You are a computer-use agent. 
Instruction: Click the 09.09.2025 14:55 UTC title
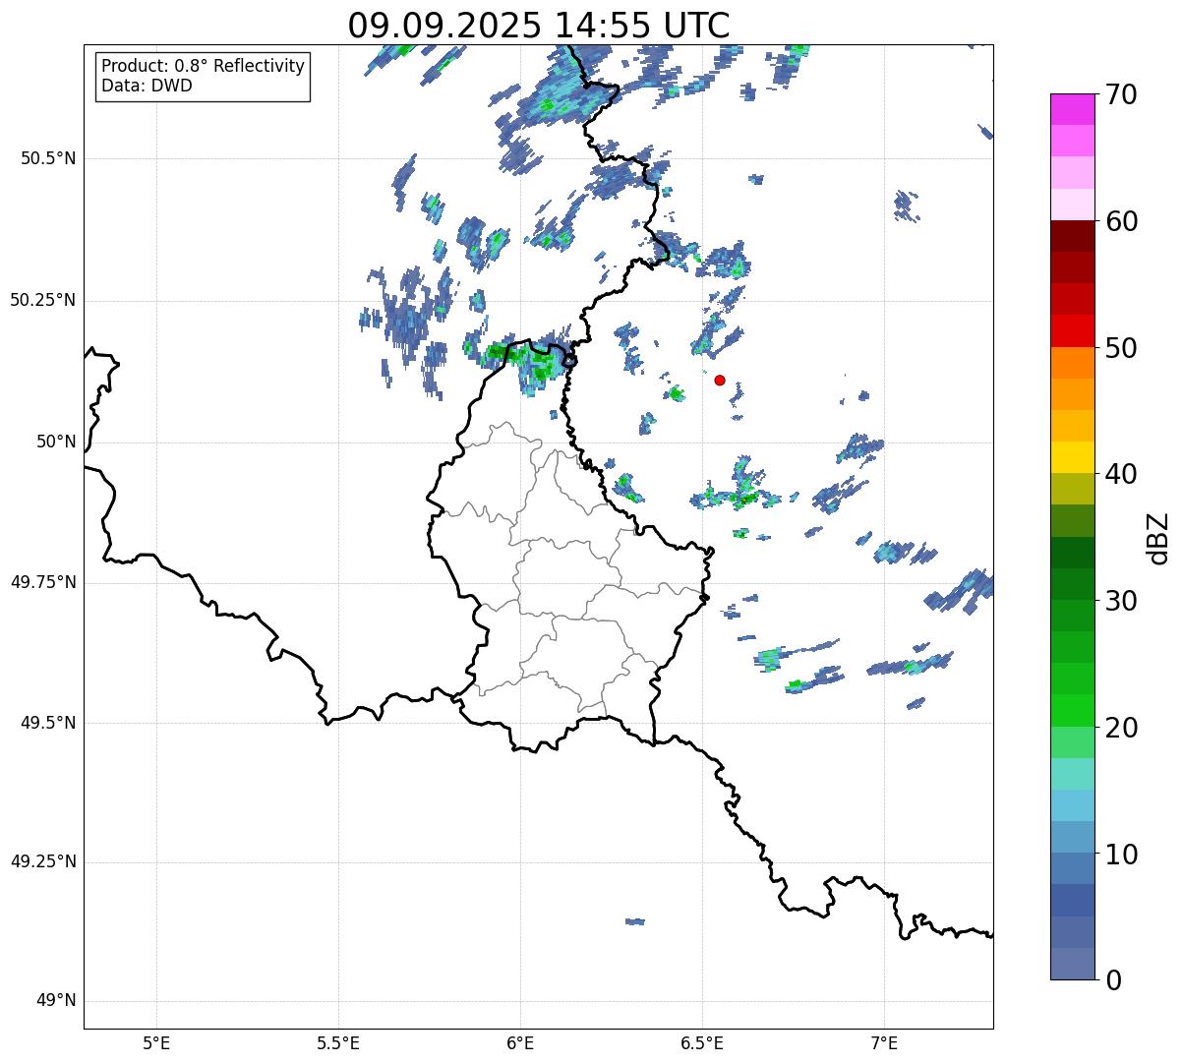(x=539, y=26)
